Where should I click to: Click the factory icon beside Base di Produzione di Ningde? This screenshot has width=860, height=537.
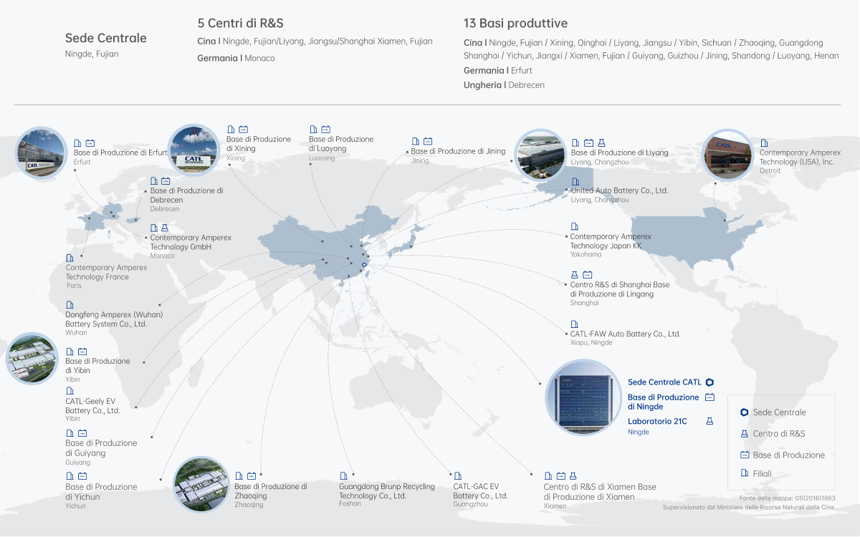click(709, 397)
